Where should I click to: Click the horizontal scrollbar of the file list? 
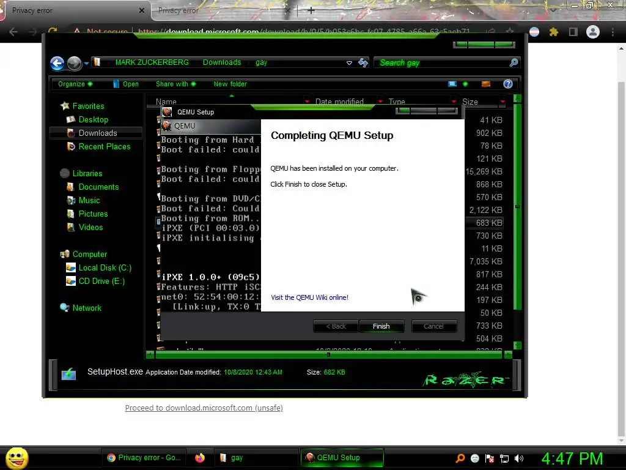coord(328,354)
